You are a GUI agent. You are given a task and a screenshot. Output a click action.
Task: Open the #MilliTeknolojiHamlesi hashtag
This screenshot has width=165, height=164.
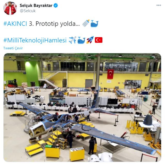click(x=35, y=40)
